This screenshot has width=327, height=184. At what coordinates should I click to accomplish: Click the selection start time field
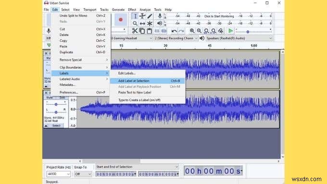pyautogui.click(x=116, y=174)
